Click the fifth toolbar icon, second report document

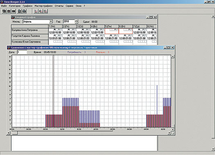pyautogui.click(x=24, y=11)
